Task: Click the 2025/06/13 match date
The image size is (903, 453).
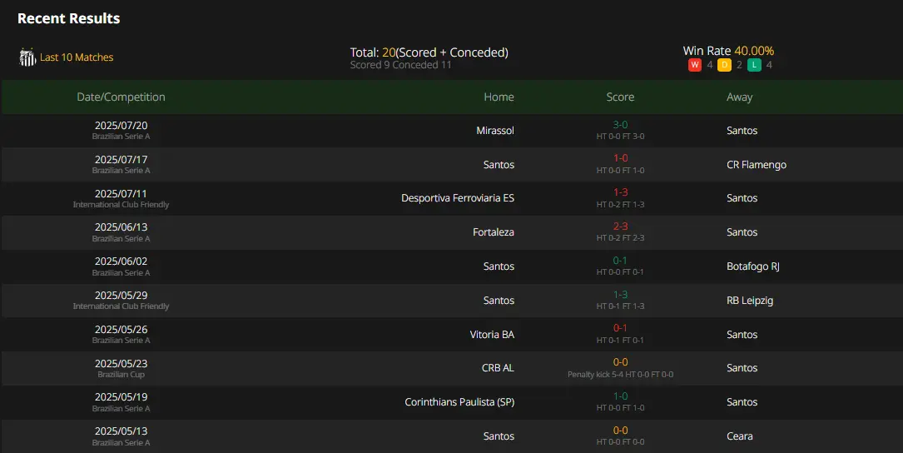Action: [x=121, y=227]
